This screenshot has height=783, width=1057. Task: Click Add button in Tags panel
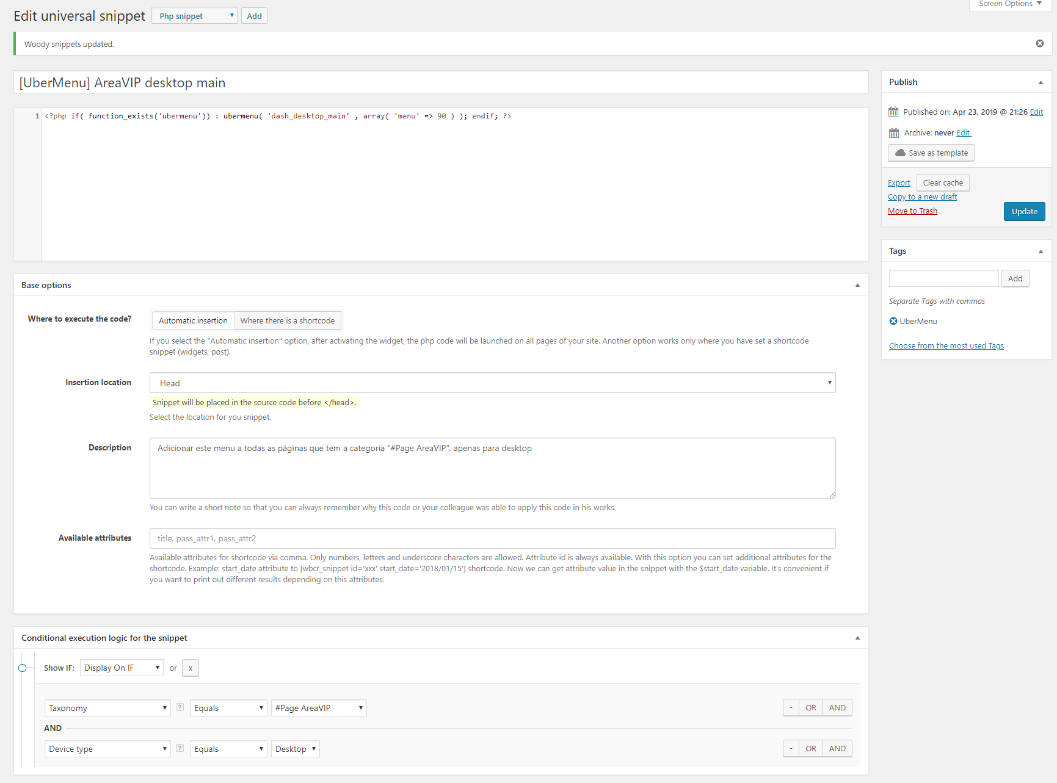pos(1015,278)
